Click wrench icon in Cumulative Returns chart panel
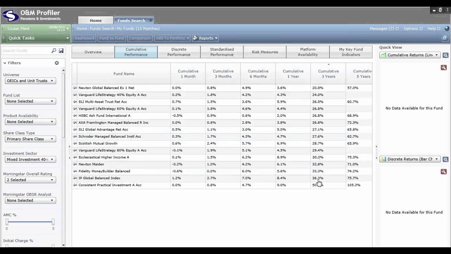The height and width of the screenshot is (254, 451). 444,67
